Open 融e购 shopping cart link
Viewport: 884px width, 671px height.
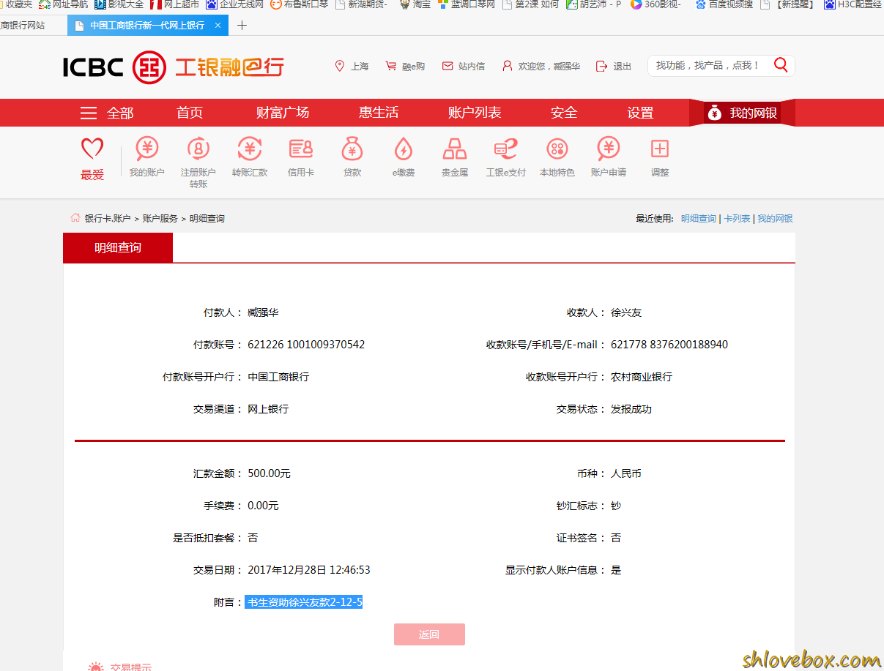405,66
